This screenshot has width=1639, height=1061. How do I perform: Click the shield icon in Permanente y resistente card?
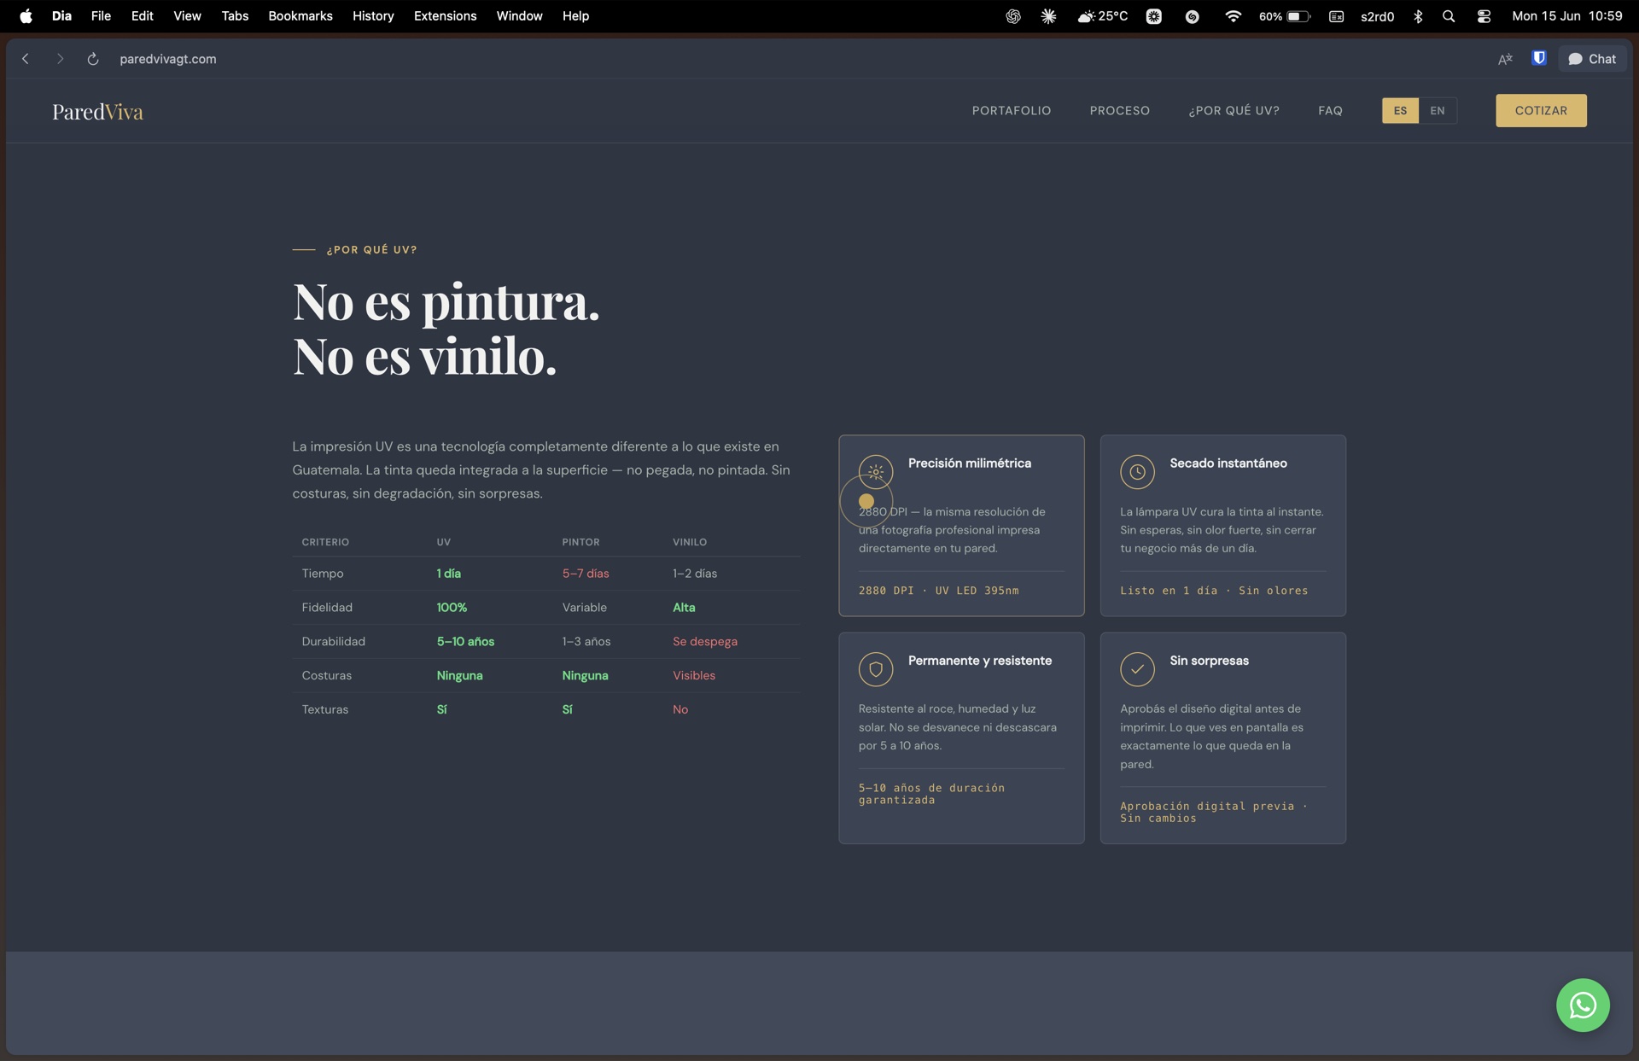coord(876,669)
